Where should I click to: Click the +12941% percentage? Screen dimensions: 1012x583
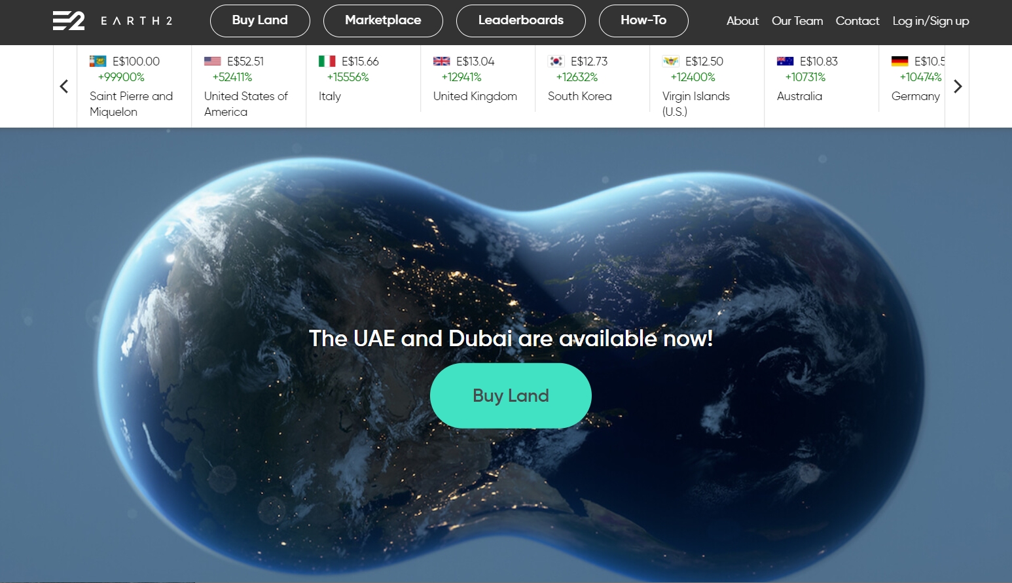pos(461,77)
